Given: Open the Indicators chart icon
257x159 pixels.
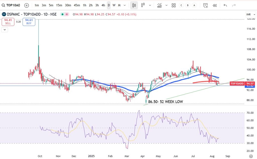Looking at the screenshot, I should [x=159, y=5].
